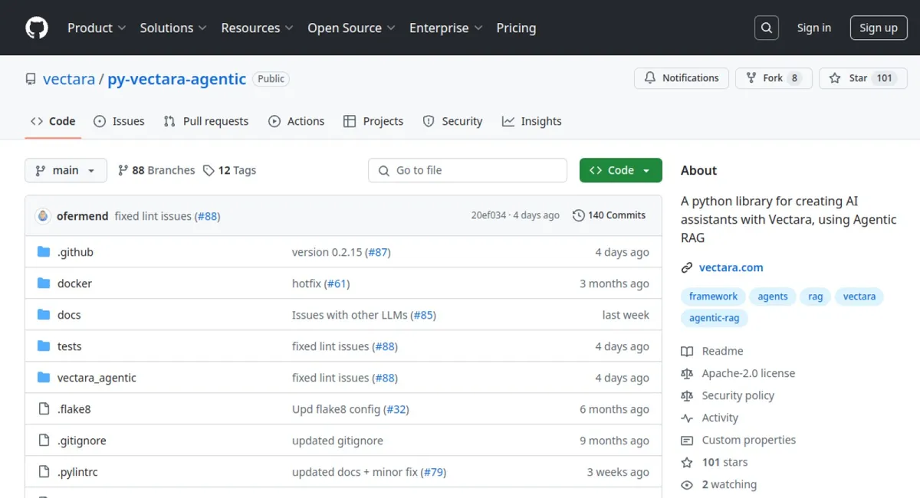Click the eye icon beside 2 watching

(687, 484)
